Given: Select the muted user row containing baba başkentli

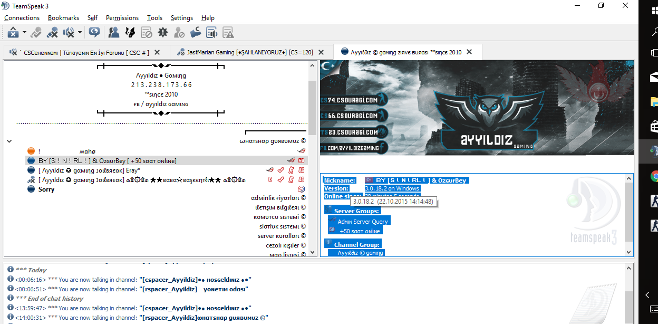Looking at the screenshot, I should pos(167,179).
